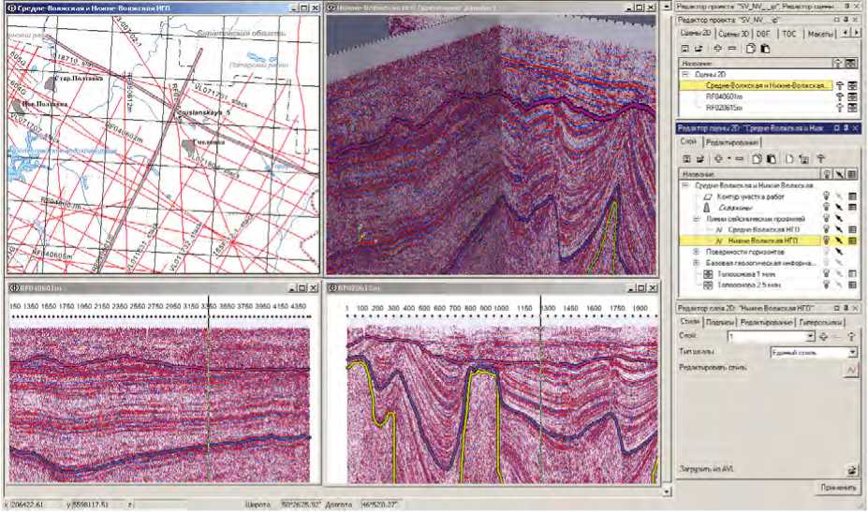Click selectable arrow icon for Нижне-Волжская НГО layer
Screen dimensions: 868x512
pos(839,241)
